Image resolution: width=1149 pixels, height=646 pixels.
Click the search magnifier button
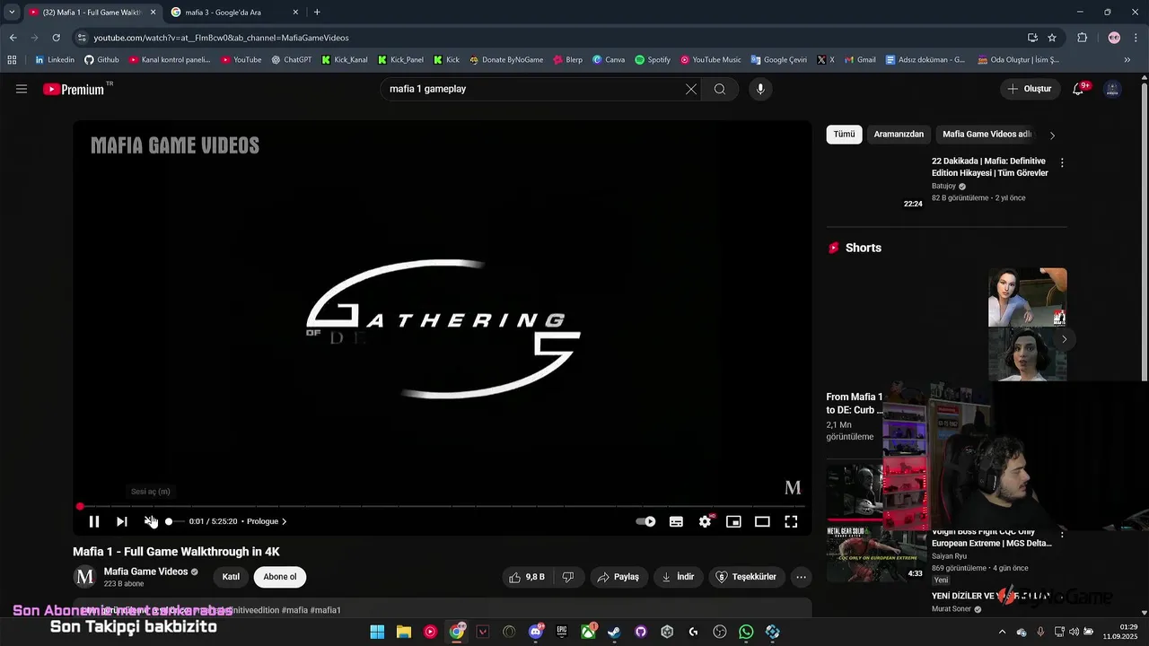point(720,89)
